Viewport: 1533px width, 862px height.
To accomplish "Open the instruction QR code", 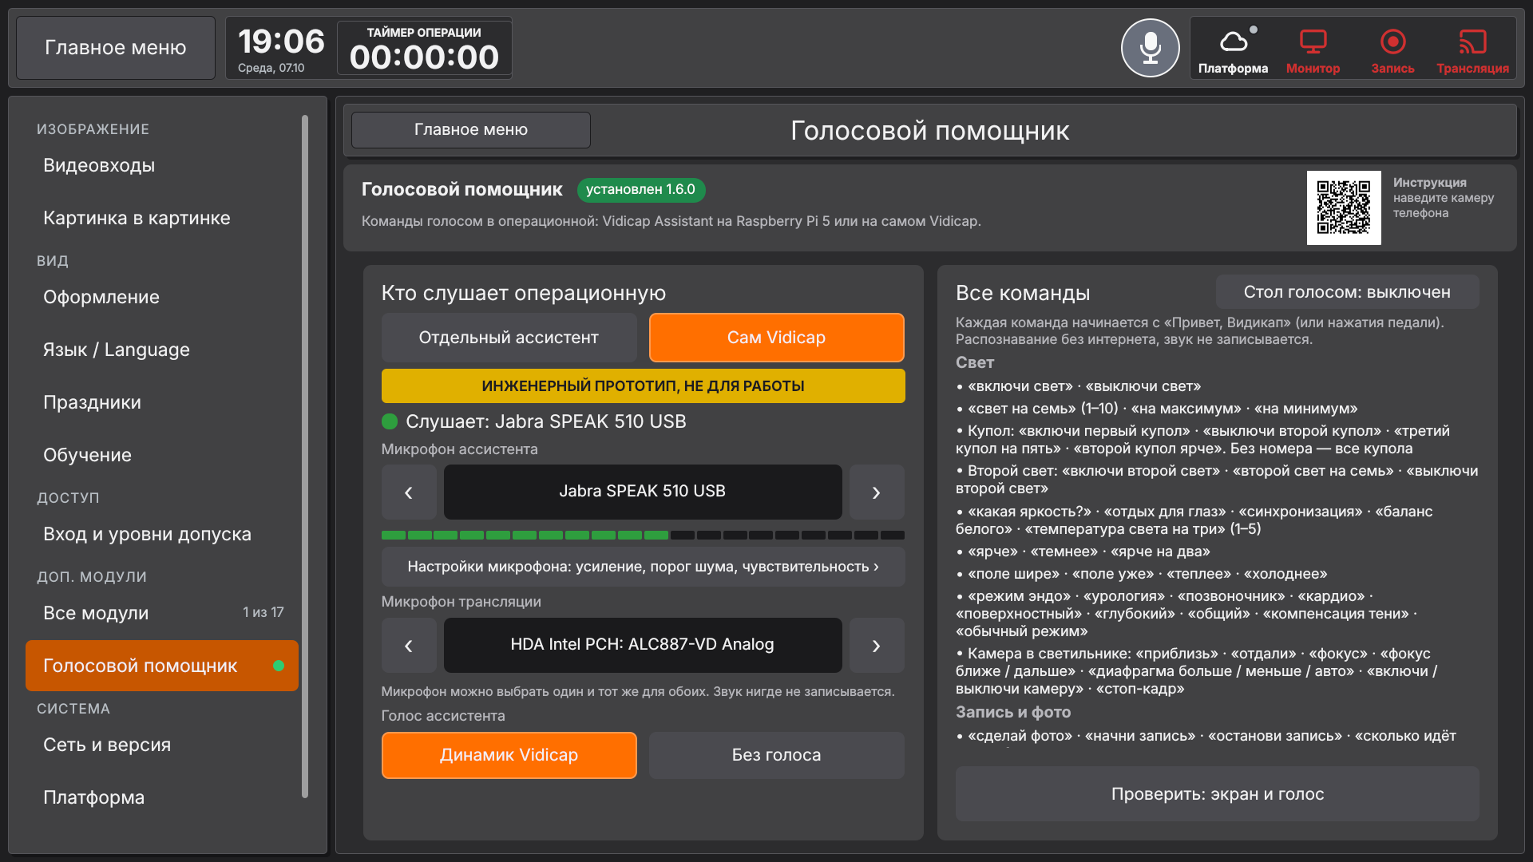I will click(1344, 208).
